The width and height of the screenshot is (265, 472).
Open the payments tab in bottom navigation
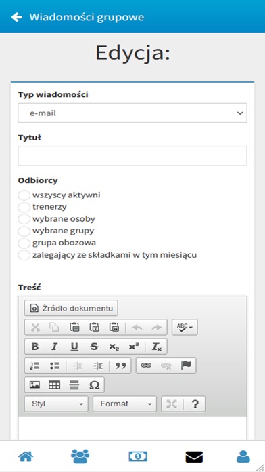138,456
